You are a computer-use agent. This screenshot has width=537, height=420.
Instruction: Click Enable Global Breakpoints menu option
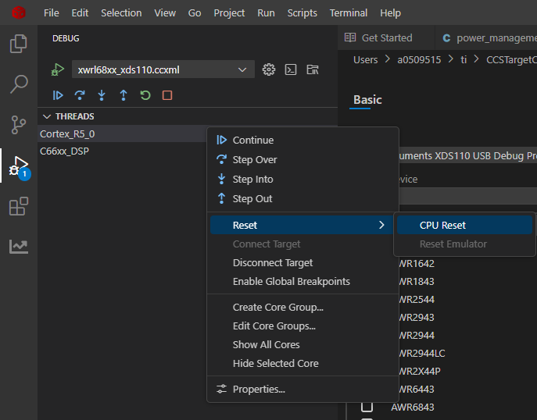pyautogui.click(x=291, y=281)
